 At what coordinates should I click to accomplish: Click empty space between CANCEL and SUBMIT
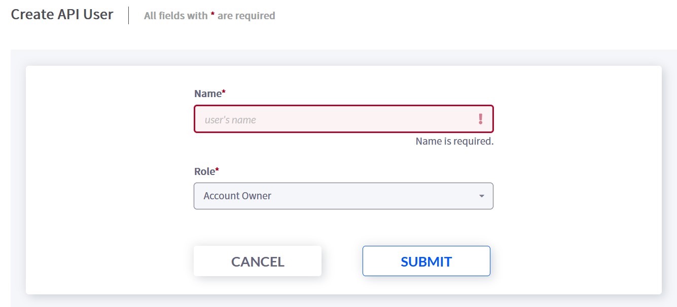tap(342, 261)
